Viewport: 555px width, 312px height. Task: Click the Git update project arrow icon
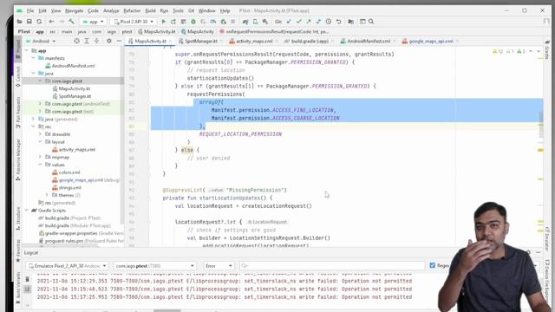coord(289,22)
